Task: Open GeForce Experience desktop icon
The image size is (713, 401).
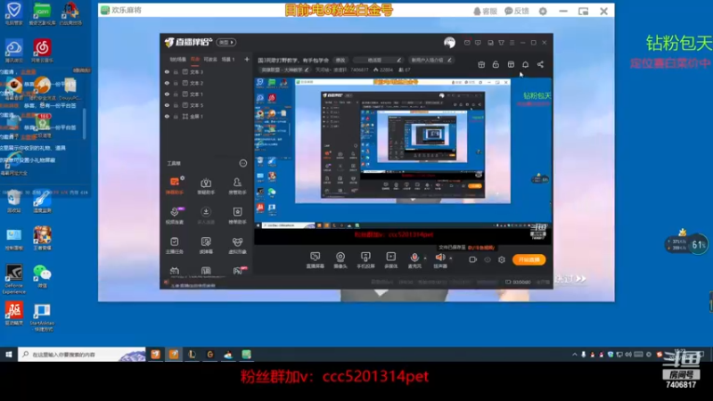Action: [13, 279]
